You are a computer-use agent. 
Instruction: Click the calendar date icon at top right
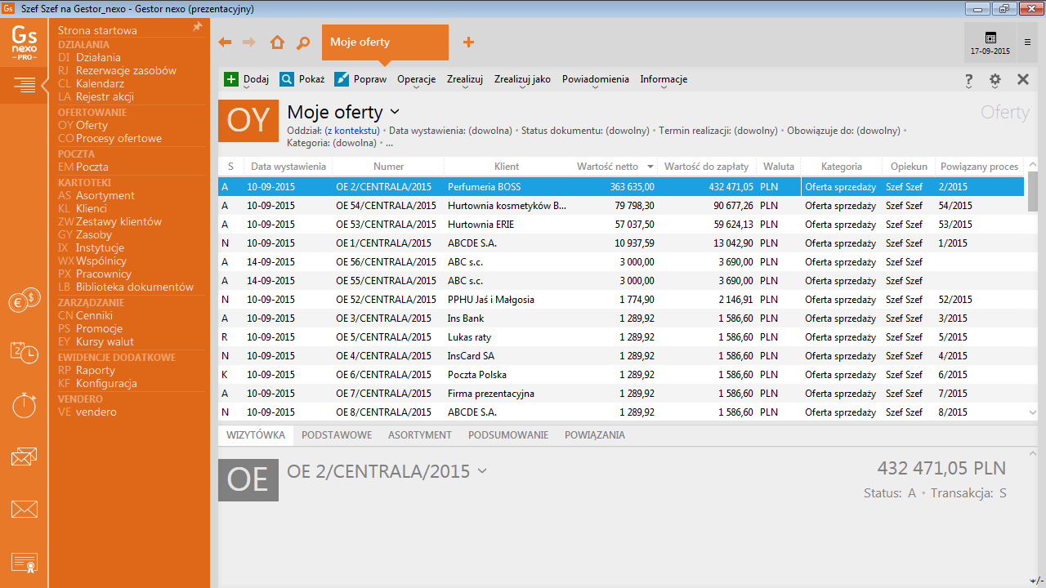point(990,38)
